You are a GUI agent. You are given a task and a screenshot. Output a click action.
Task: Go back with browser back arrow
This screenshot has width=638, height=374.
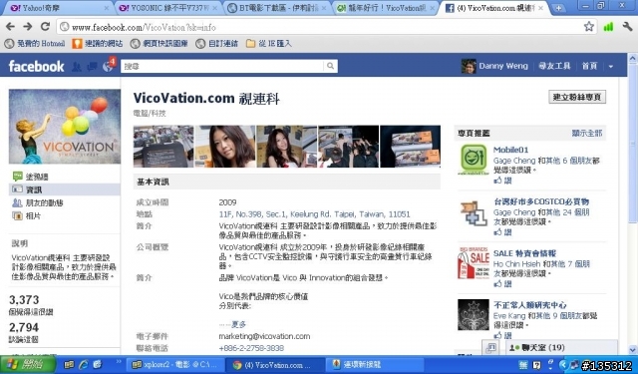click(x=11, y=27)
